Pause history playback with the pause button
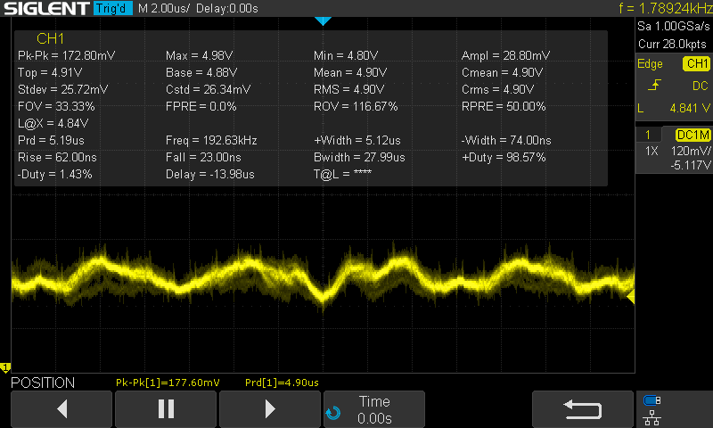713x428 pixels. [x=166, y=408]
